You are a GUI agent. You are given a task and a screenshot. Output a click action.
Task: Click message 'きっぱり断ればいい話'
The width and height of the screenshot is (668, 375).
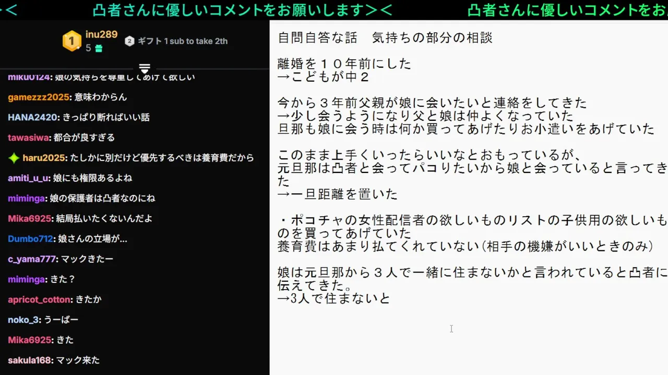point(106,117)
